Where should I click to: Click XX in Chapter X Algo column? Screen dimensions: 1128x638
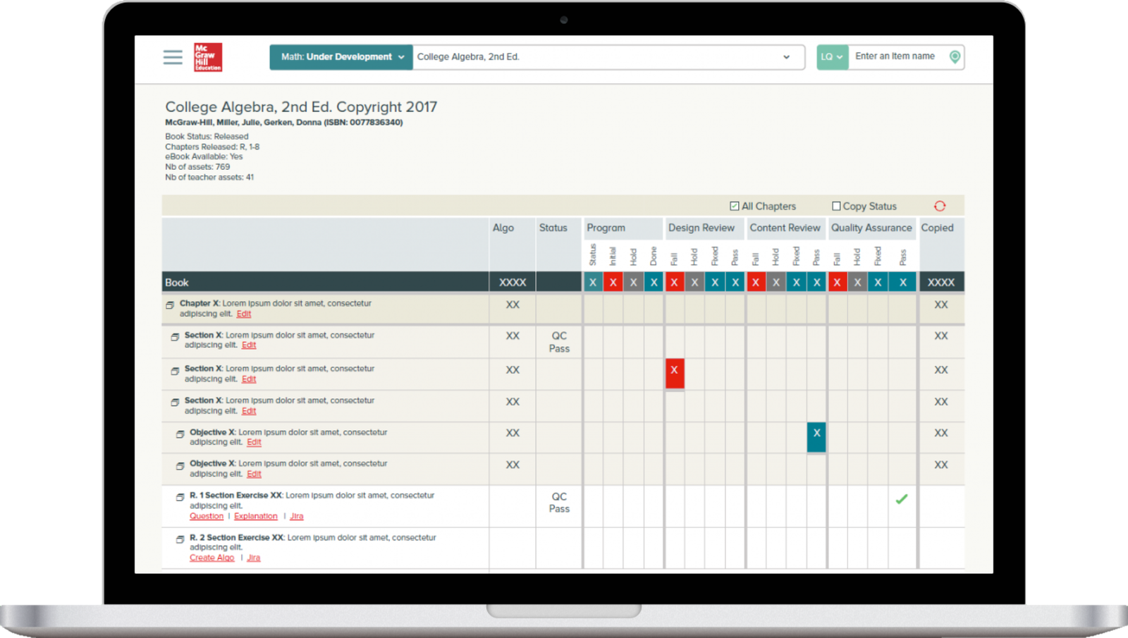(513, 305)
